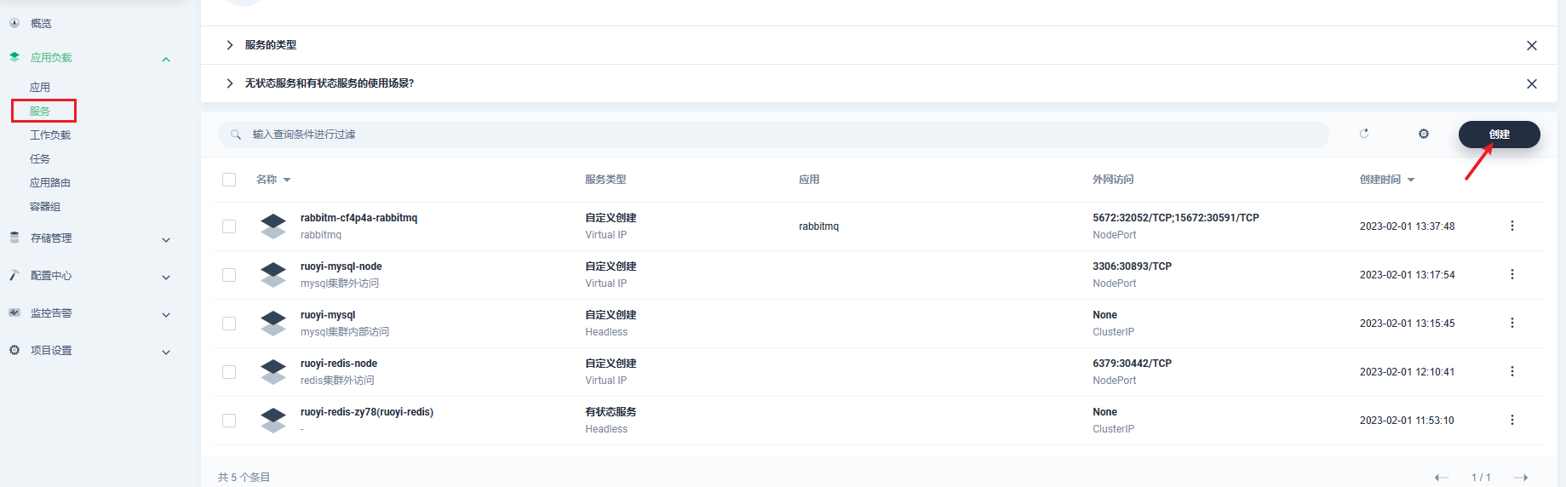Screen dimensions: 1566x487
Task: Open the more-actions menu for ruoyi-redis-node
Action: click(1512, 371)
